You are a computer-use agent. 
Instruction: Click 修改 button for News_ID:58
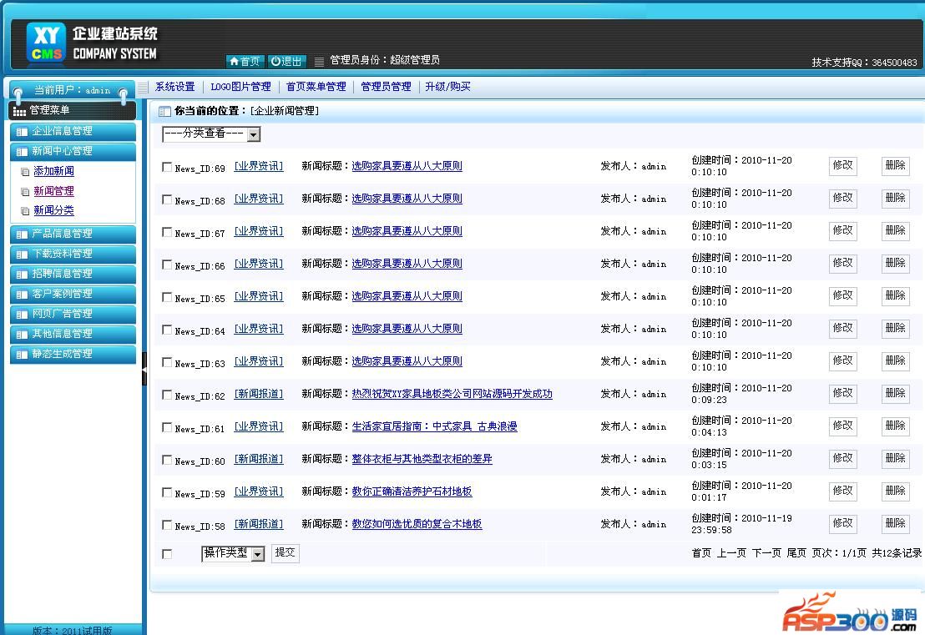842,523
